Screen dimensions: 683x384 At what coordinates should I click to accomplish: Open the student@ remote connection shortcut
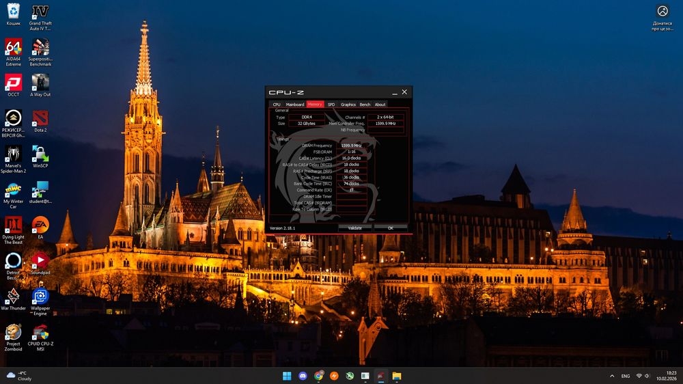(40, 193)
